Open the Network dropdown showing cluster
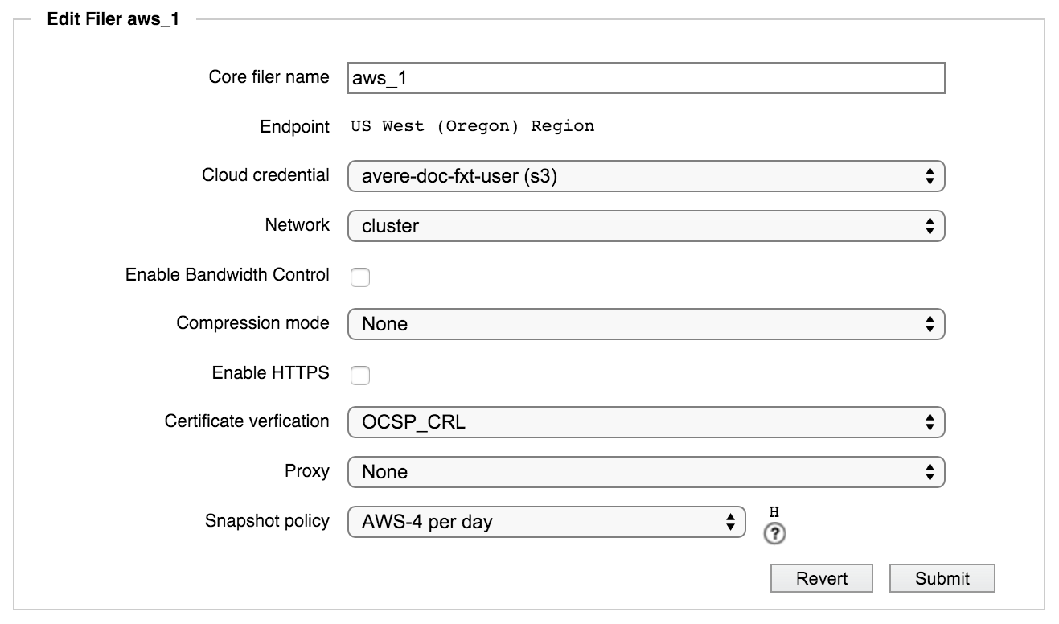The height and width of the screenshot is (624, 1059). click(646, 226)
